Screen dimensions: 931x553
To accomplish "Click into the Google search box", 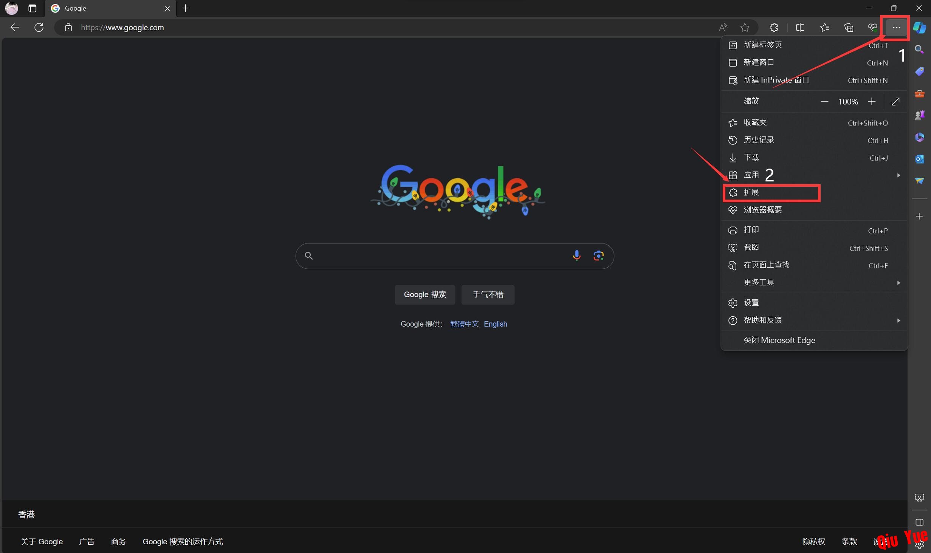I will tap(438, 256).
